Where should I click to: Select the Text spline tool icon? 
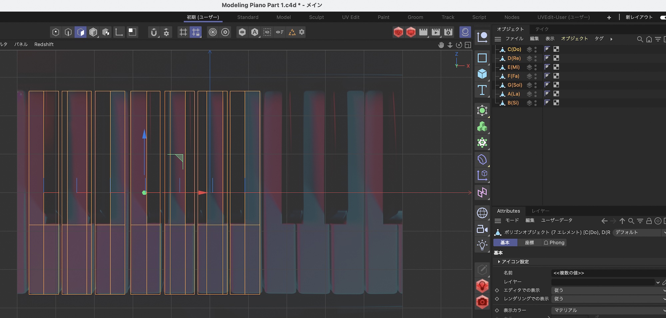(482, 90)
